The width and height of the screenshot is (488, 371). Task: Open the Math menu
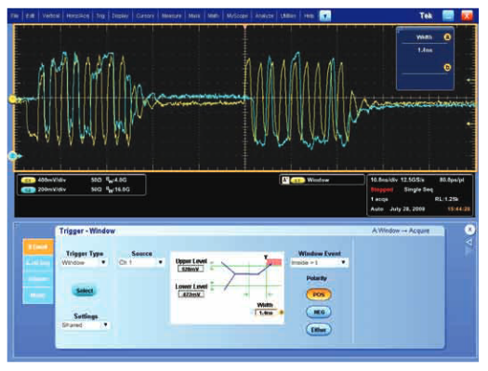[x=213, y=16]
